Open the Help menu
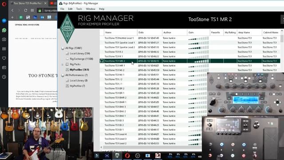Screen dimensions: 284x160 pos(102,9)
